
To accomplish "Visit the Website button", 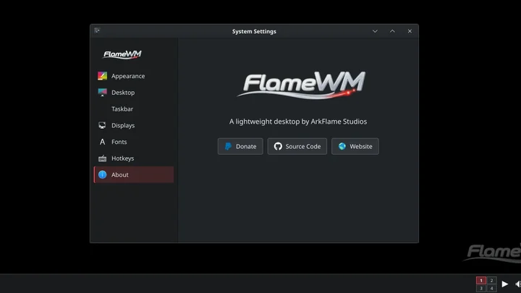I will 355,146.
